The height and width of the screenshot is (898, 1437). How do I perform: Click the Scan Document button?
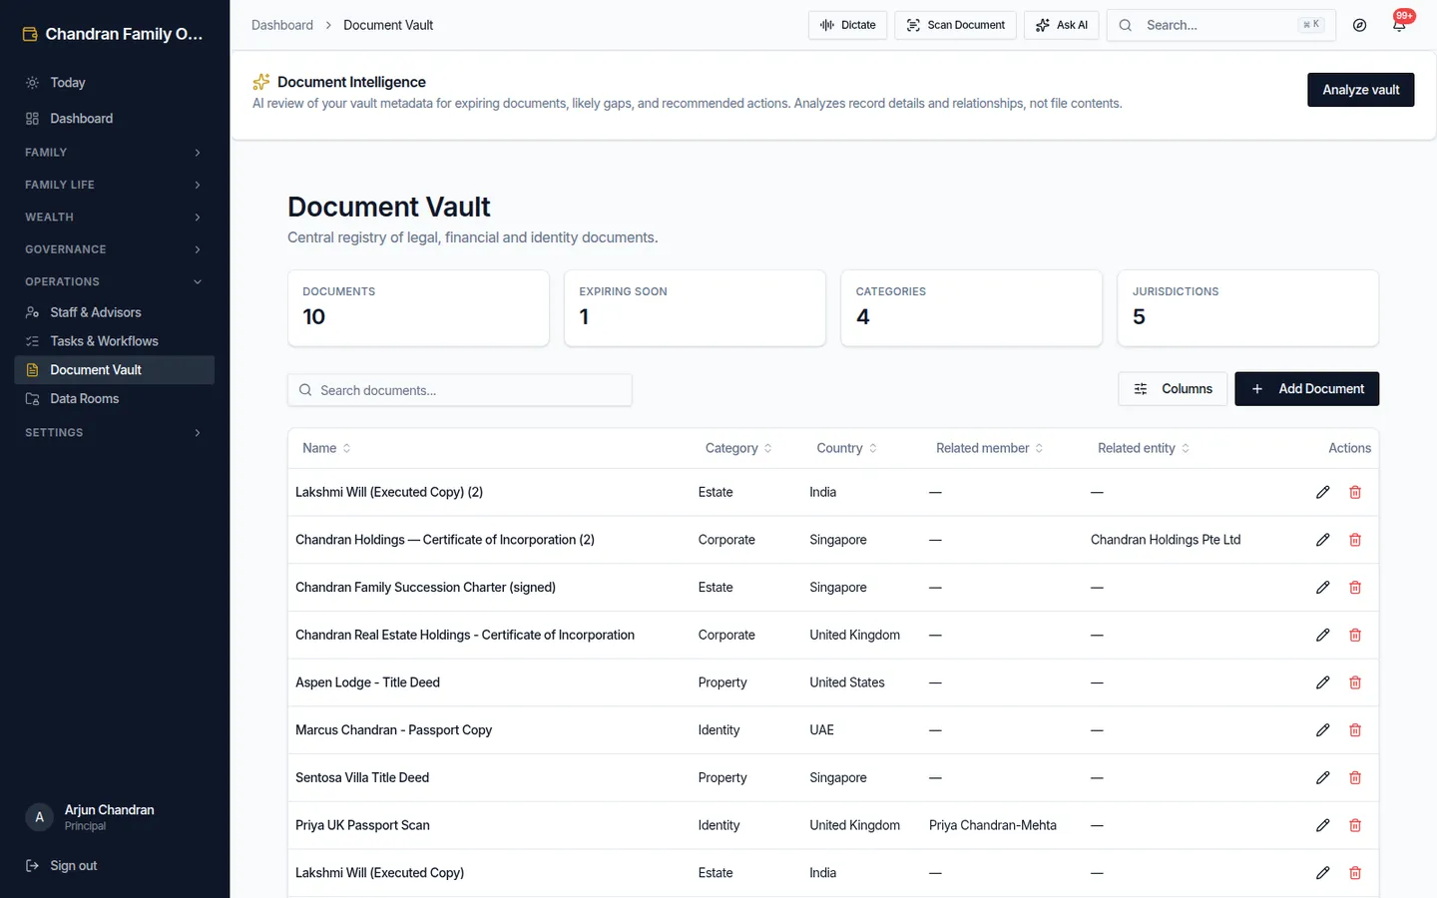click(955, 25)
